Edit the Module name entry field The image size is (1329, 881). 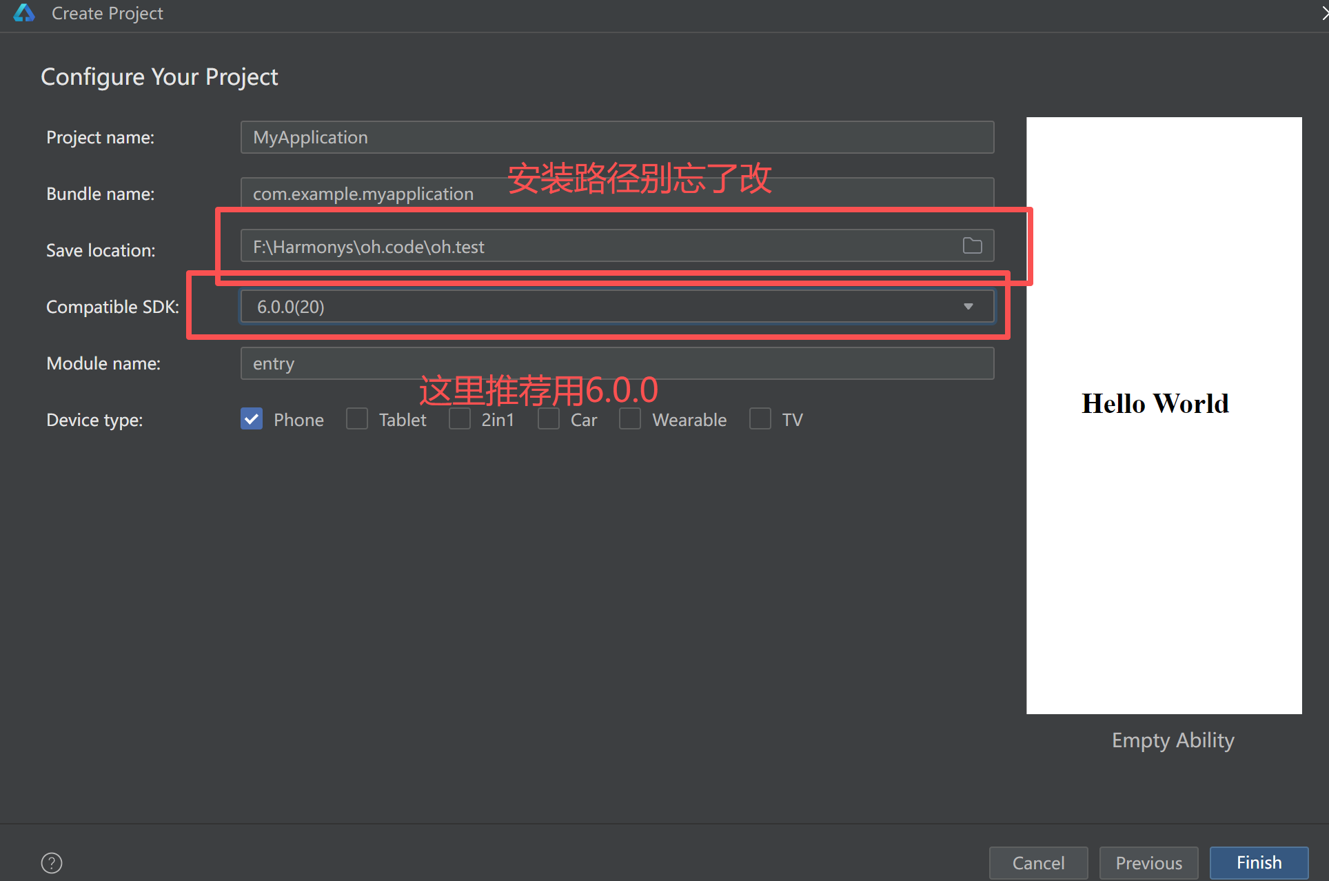tap(617, 363)
